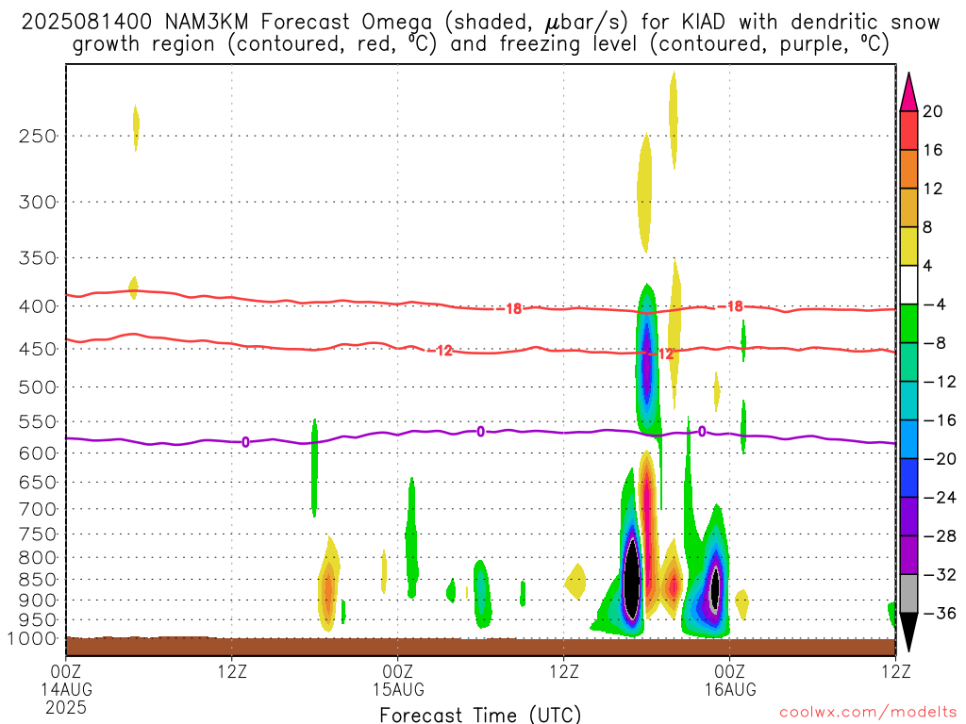The image size is (966, 724).
Task: Click the '2025' year label under 14AUG
Action: (66, 708)
